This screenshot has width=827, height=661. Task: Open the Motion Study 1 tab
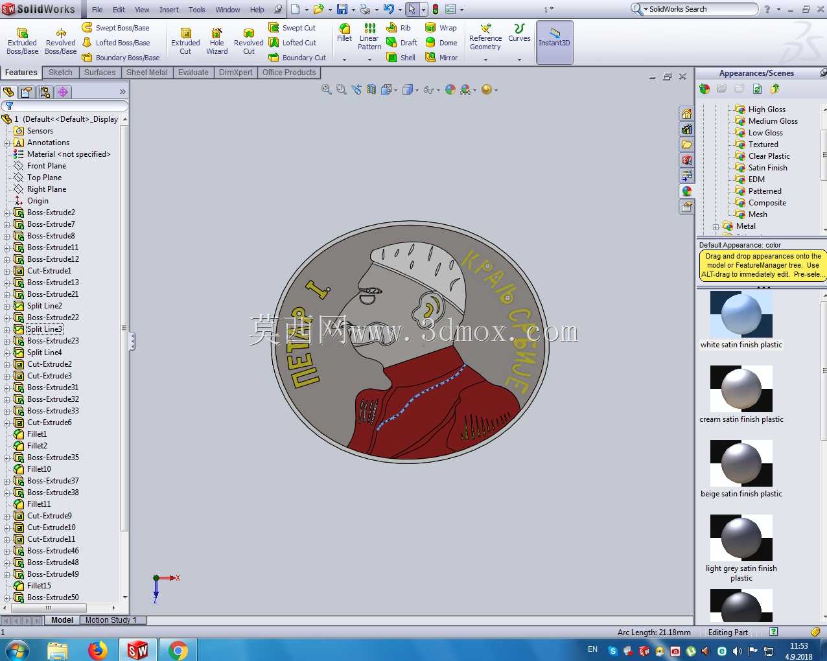pos(111,620)
